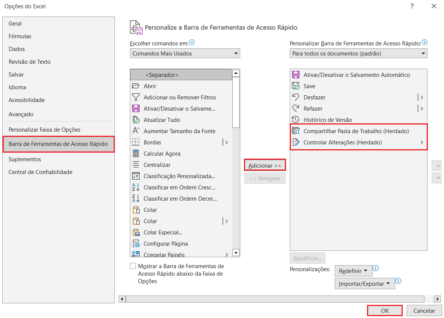
Task: Select the Calcular Agora calculator icon
Action: pos(136,153)
